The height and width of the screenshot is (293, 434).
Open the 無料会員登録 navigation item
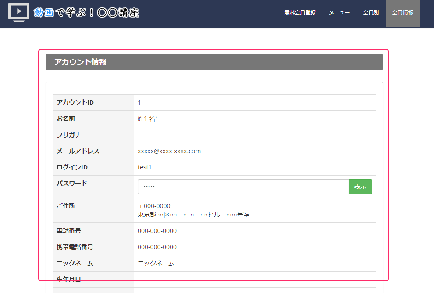300,13
